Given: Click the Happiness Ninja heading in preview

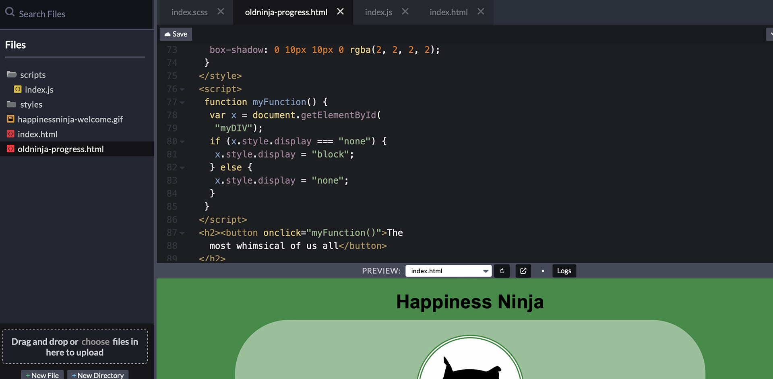Looking at the screenshot, I should (470, 302).
